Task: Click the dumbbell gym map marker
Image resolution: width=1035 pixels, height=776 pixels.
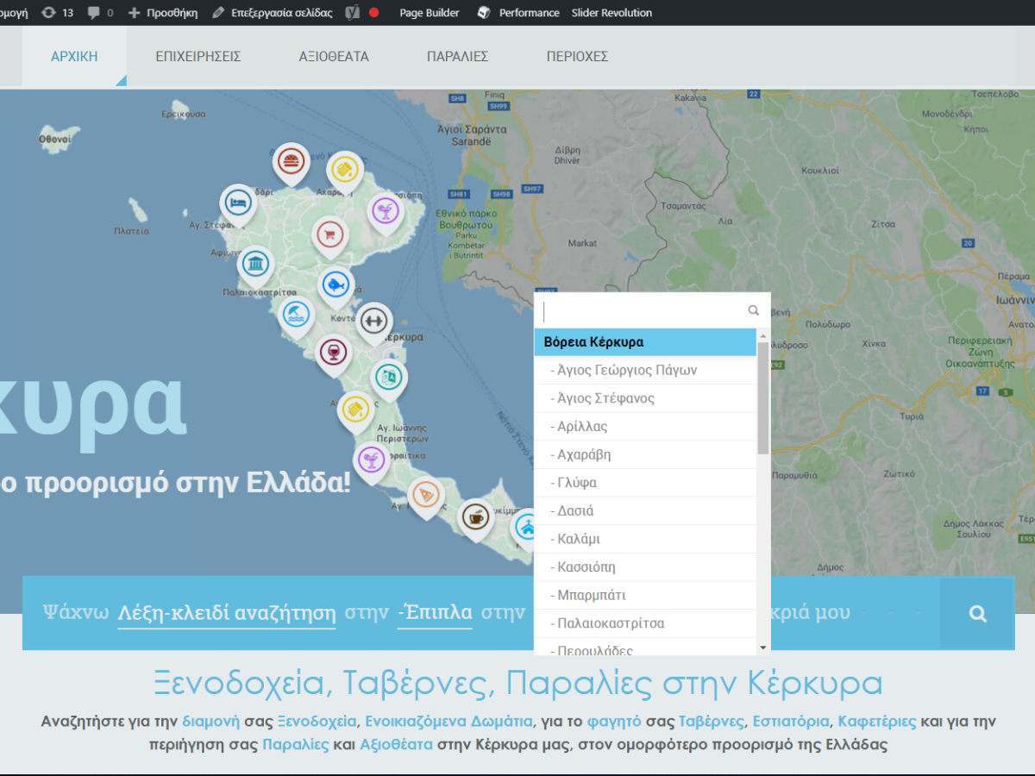Action: click(x=374, y=322)
